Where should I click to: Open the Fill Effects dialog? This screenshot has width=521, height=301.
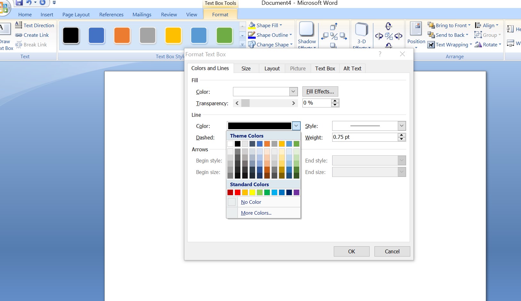pos(320,91)
